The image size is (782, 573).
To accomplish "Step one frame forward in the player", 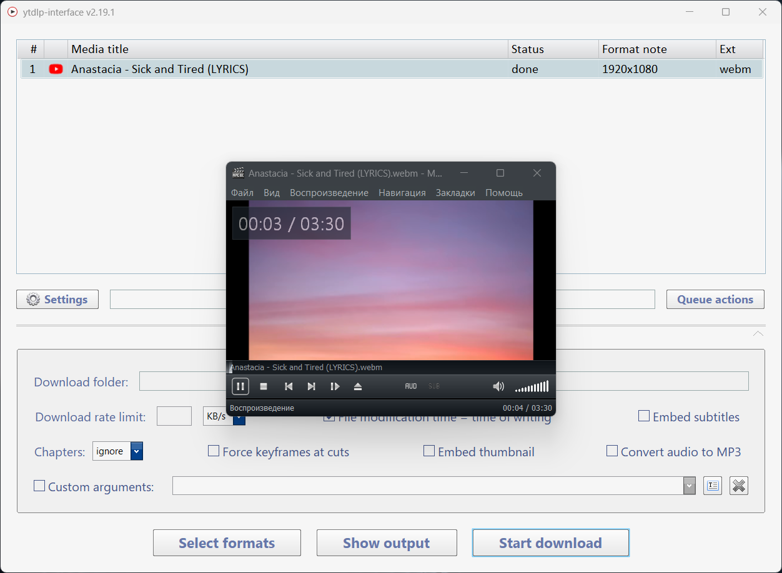I will click(x=335, y=386).
